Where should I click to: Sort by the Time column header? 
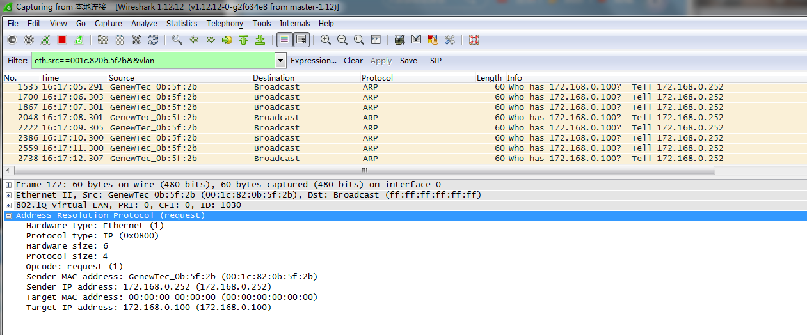pyautogui.click(x=50, y=77)
